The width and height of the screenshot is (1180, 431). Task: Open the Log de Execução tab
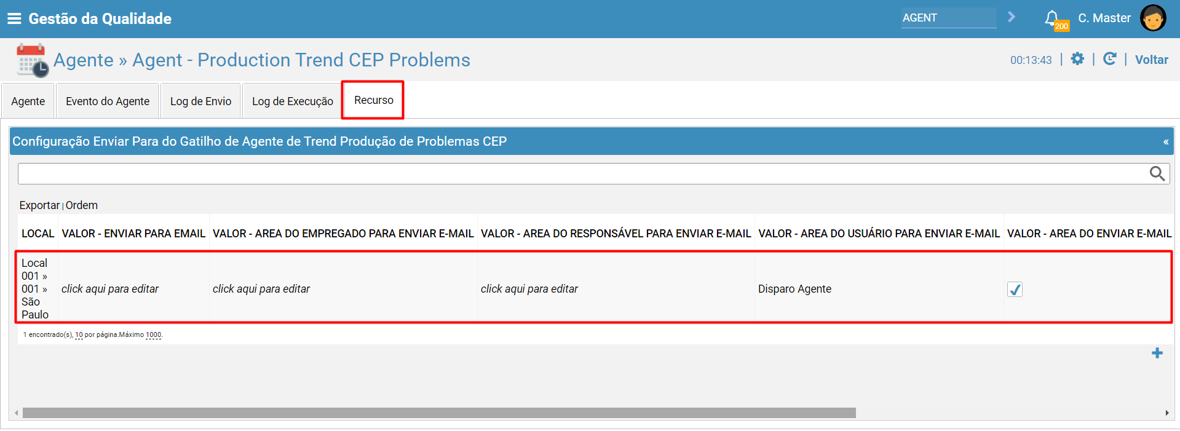(x=293, y=101)
